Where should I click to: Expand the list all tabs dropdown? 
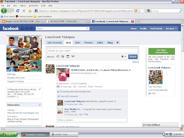(x=183, y=21)
